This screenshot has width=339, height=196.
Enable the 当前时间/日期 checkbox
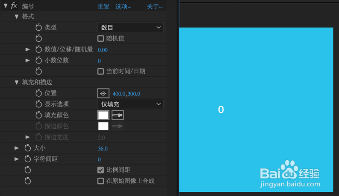(100, 71)
